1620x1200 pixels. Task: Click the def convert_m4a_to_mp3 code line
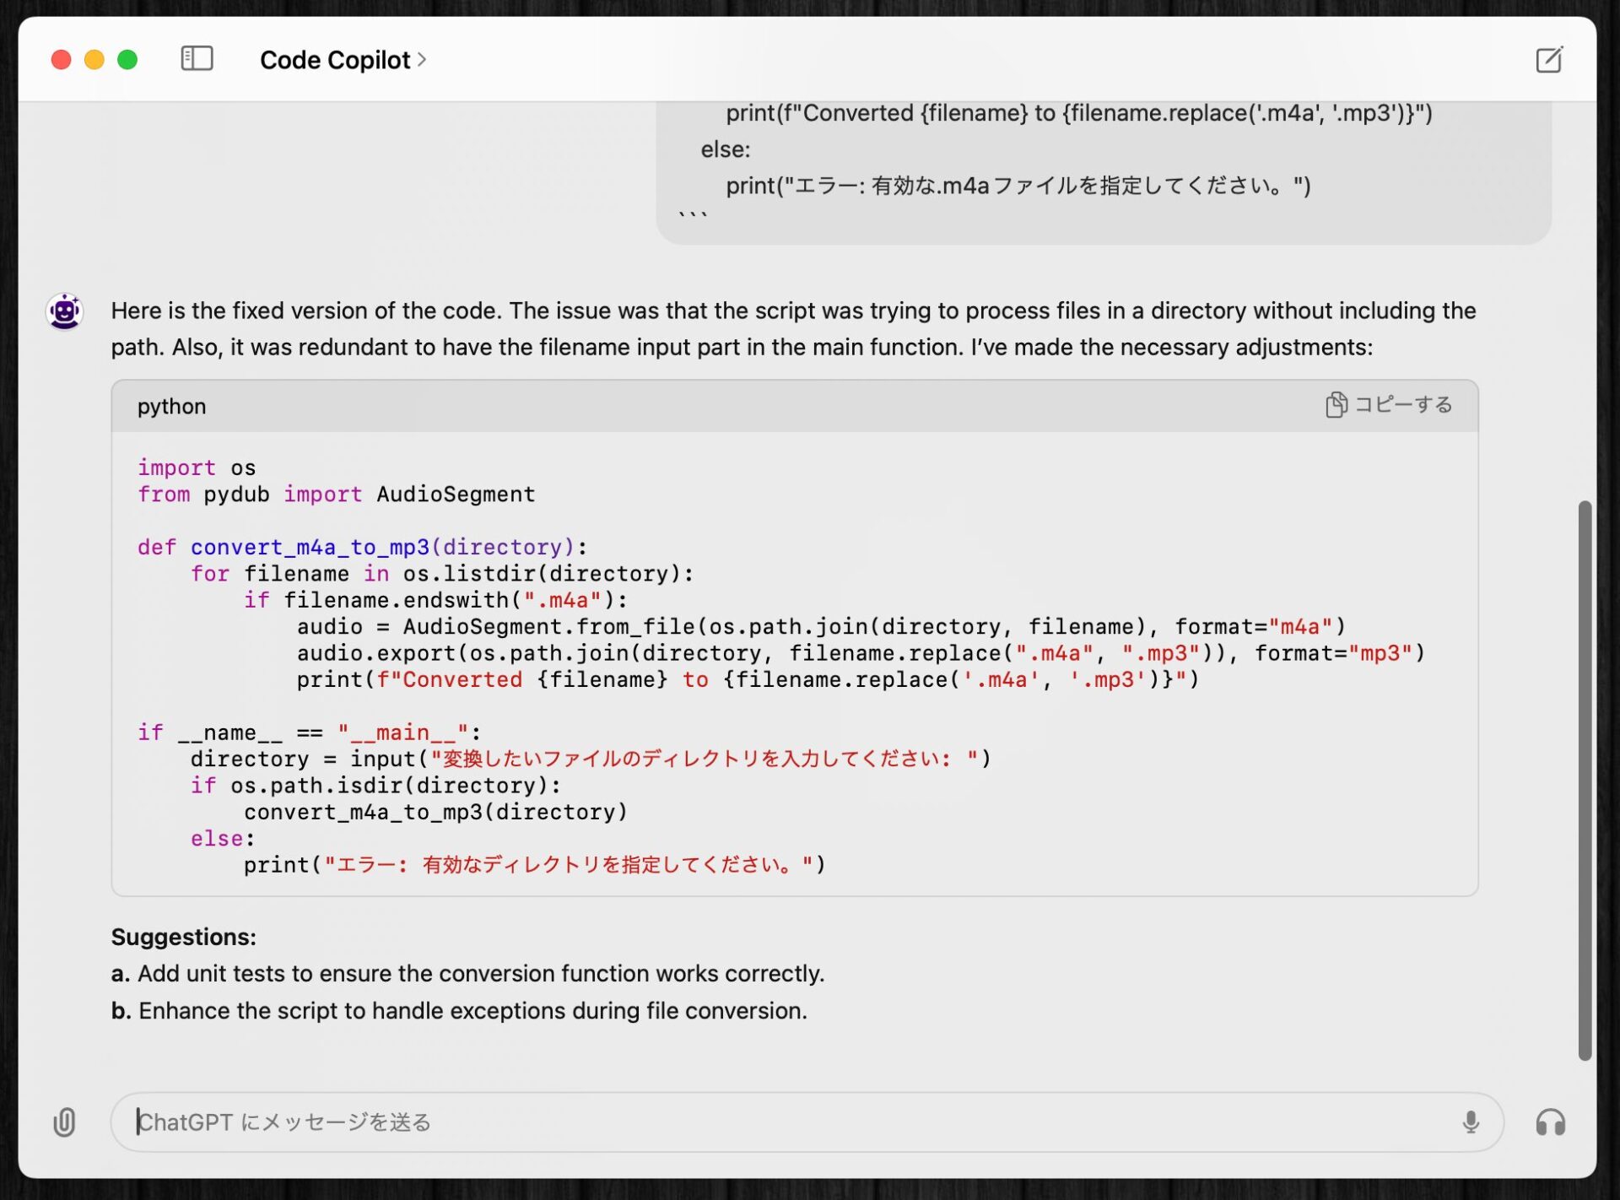[x=362, y=547]
